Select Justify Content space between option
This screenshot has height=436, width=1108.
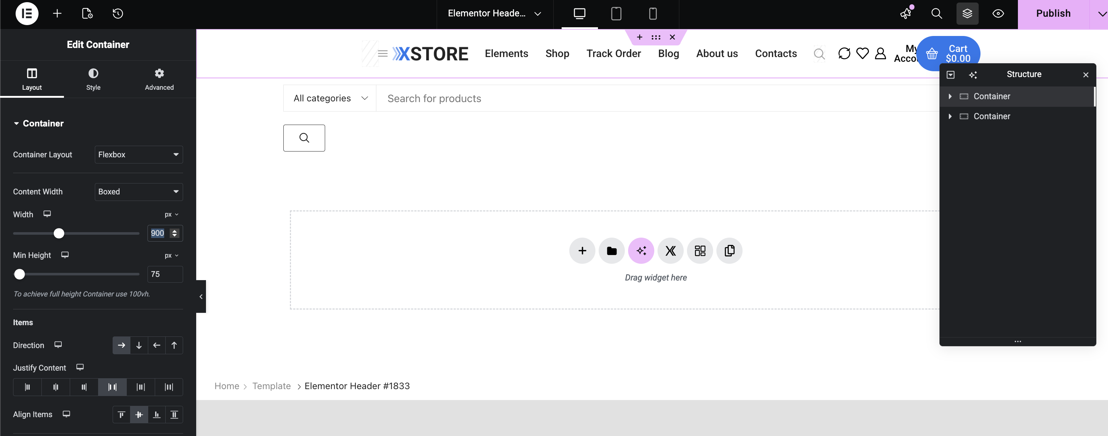[112, 387]
